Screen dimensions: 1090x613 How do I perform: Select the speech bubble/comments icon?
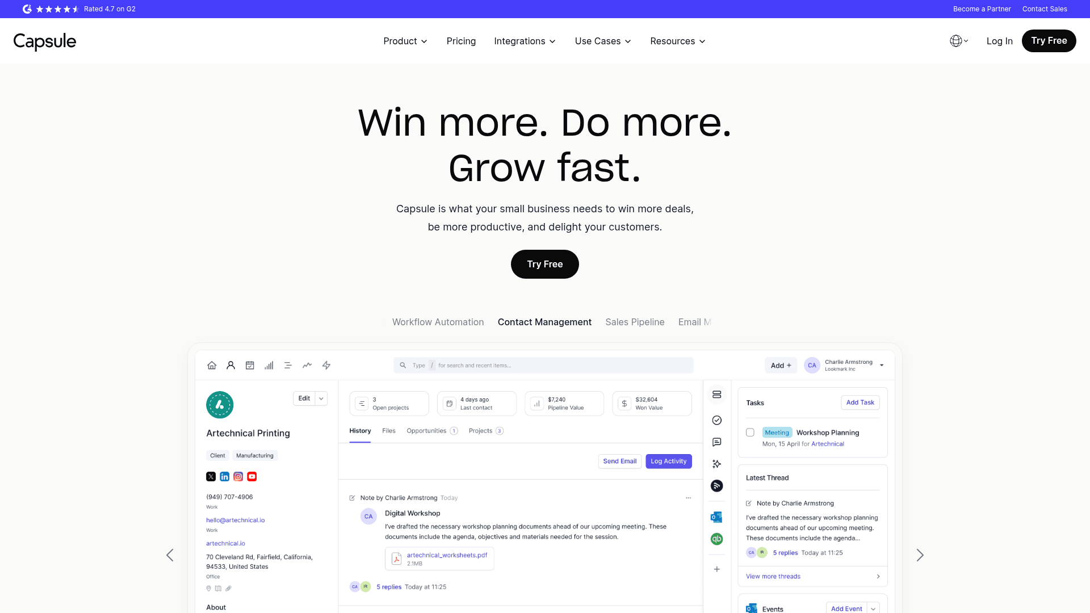717,442
